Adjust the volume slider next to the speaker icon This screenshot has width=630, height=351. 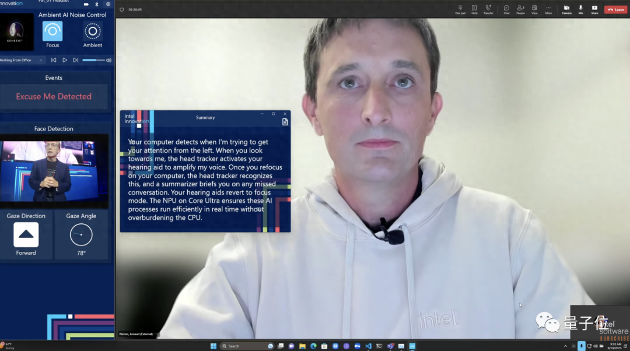94,60
